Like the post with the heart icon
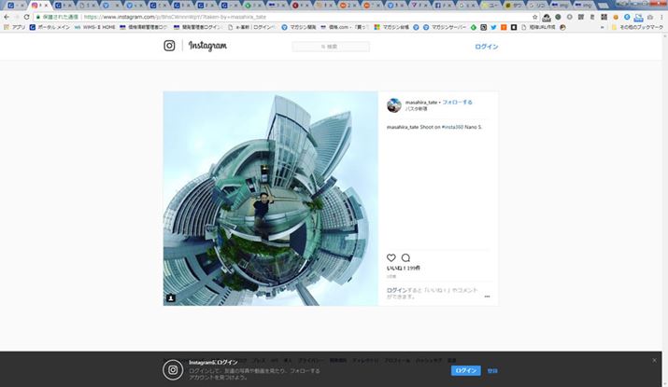Image resolution: width=668 pixels, height=387 pixels. coord(391,257)
